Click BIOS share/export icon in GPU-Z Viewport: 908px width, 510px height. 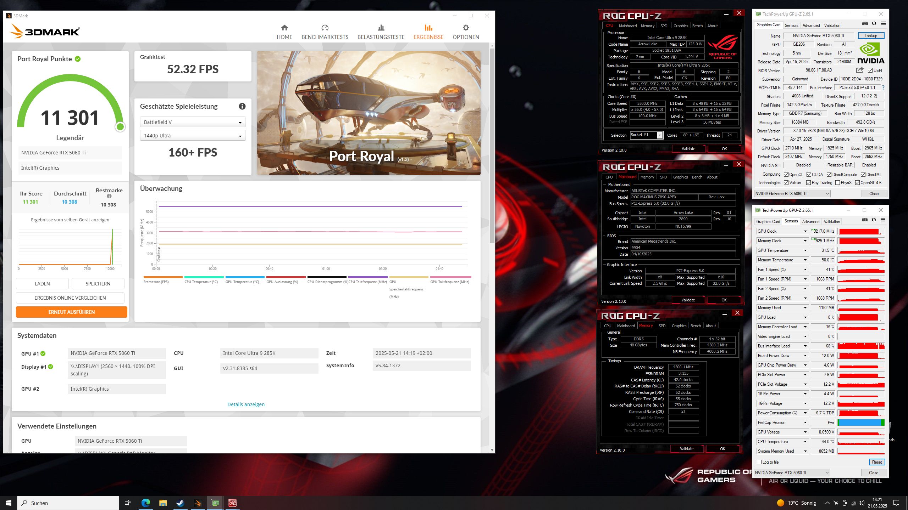coord(860,70)
